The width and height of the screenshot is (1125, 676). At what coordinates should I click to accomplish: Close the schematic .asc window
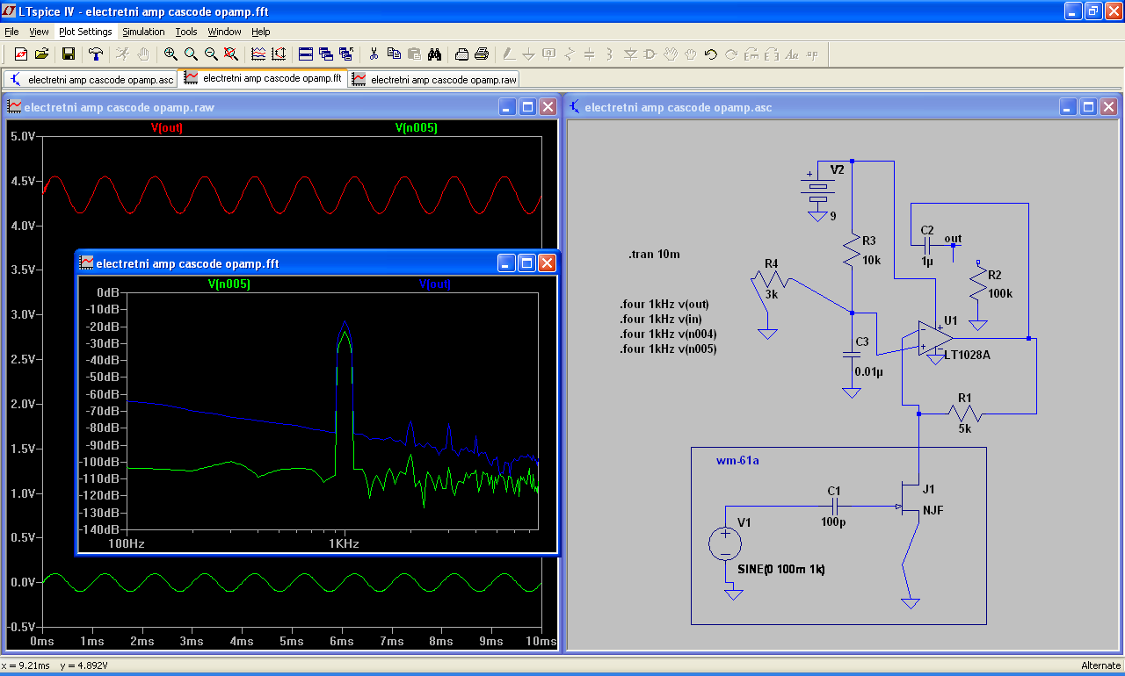[x=1108, y=107]
